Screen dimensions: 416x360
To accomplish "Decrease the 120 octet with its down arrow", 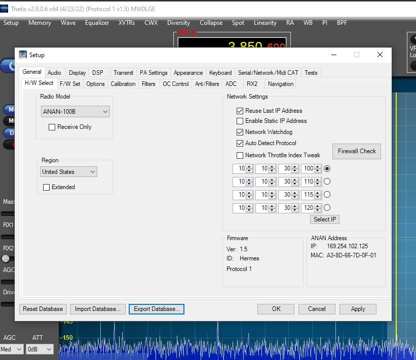I will [318, 210].
